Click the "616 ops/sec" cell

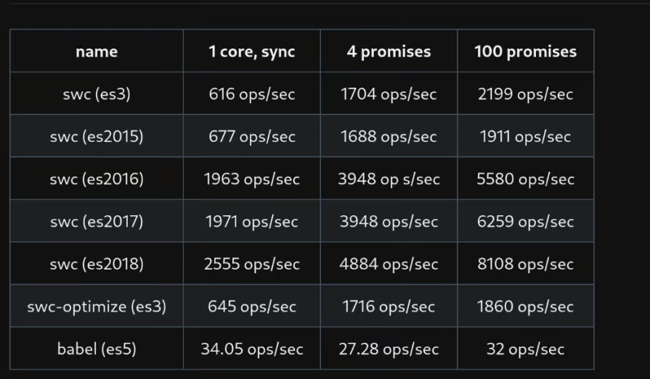point(251,94)
